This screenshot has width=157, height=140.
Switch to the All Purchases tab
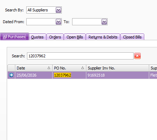pyautogui.click(x=15, y=37)
